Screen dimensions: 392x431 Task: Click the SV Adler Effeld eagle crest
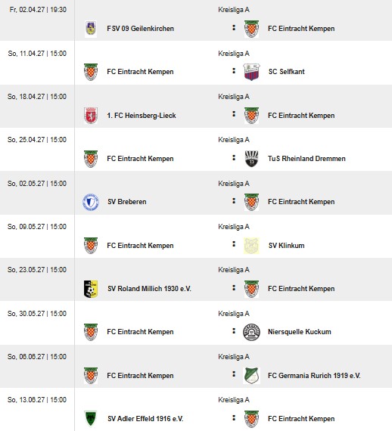click(91, 419)
